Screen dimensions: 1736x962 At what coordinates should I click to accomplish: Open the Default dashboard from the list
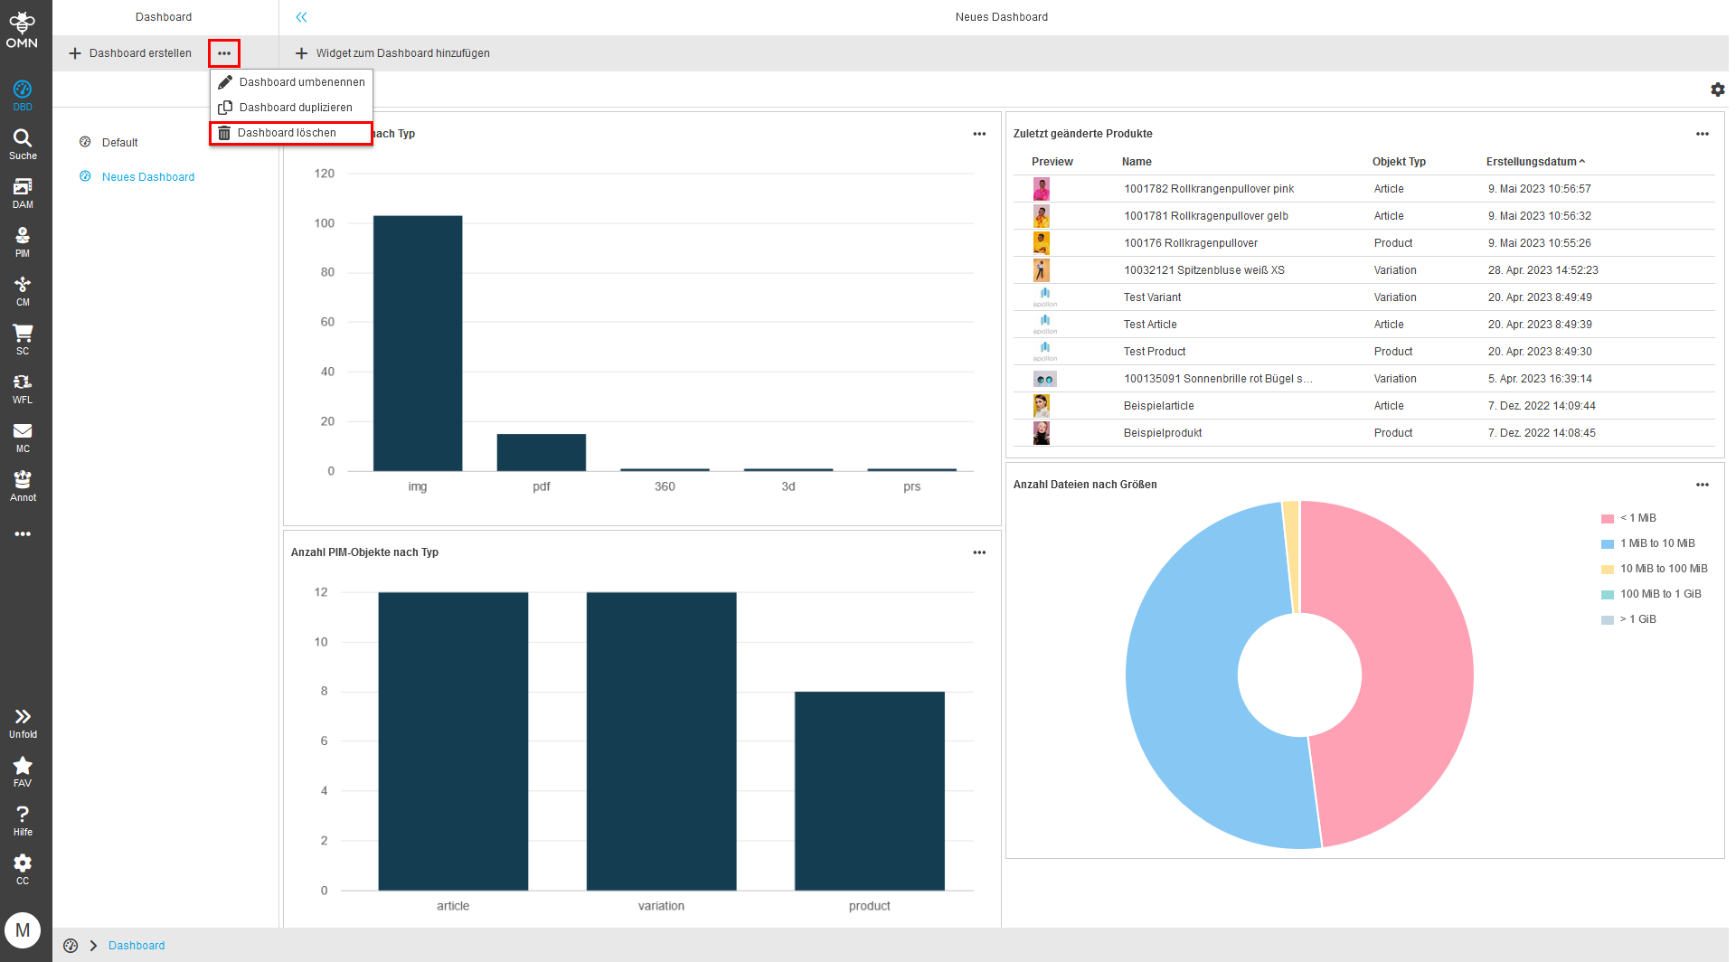point(118,142)
